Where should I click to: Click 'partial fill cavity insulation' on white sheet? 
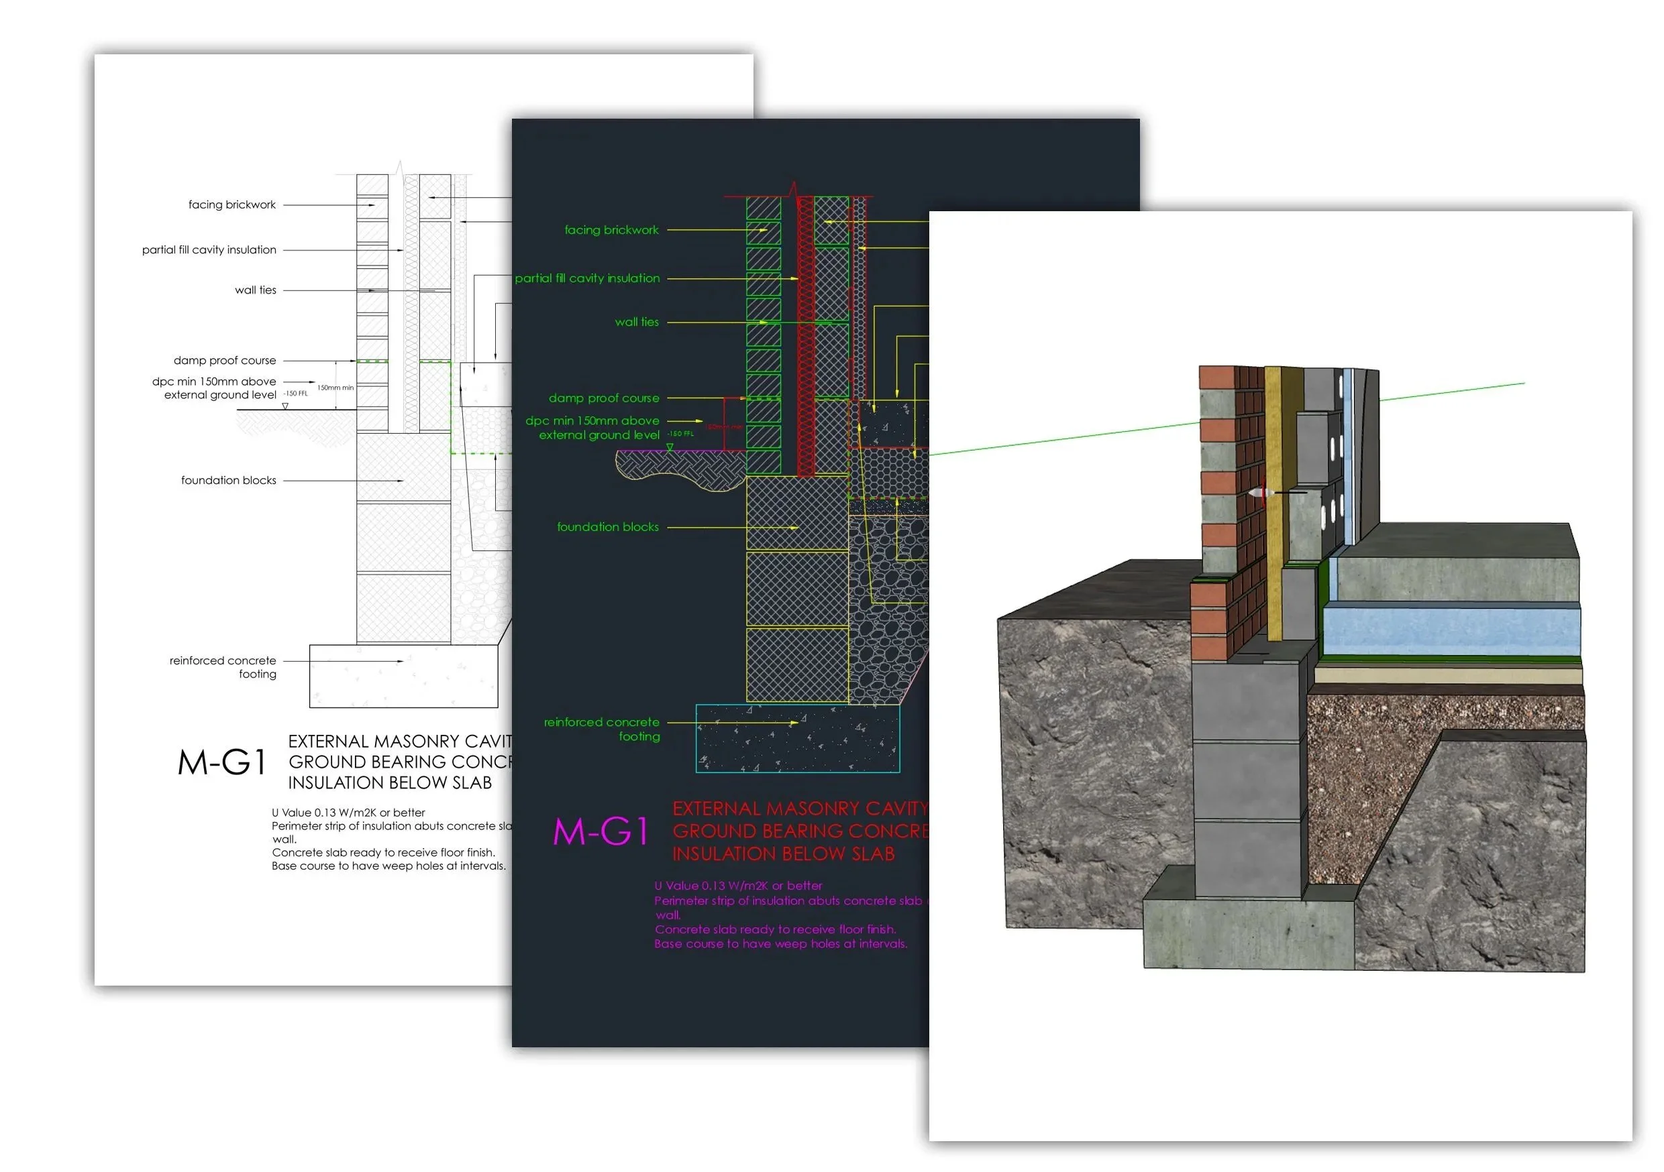[x=209, y=250]
